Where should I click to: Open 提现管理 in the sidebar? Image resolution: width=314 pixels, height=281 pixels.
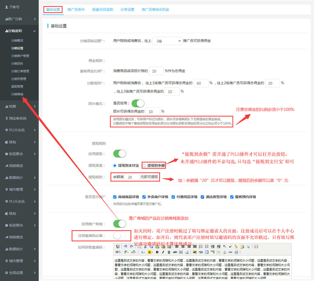click(x=17, y=86)
